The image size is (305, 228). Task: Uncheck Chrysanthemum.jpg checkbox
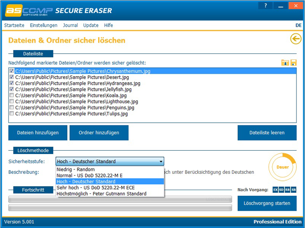tap(12, 71)
